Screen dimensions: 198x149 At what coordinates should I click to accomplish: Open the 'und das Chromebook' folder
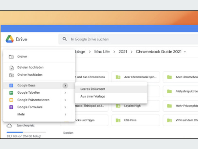(92, 77)
